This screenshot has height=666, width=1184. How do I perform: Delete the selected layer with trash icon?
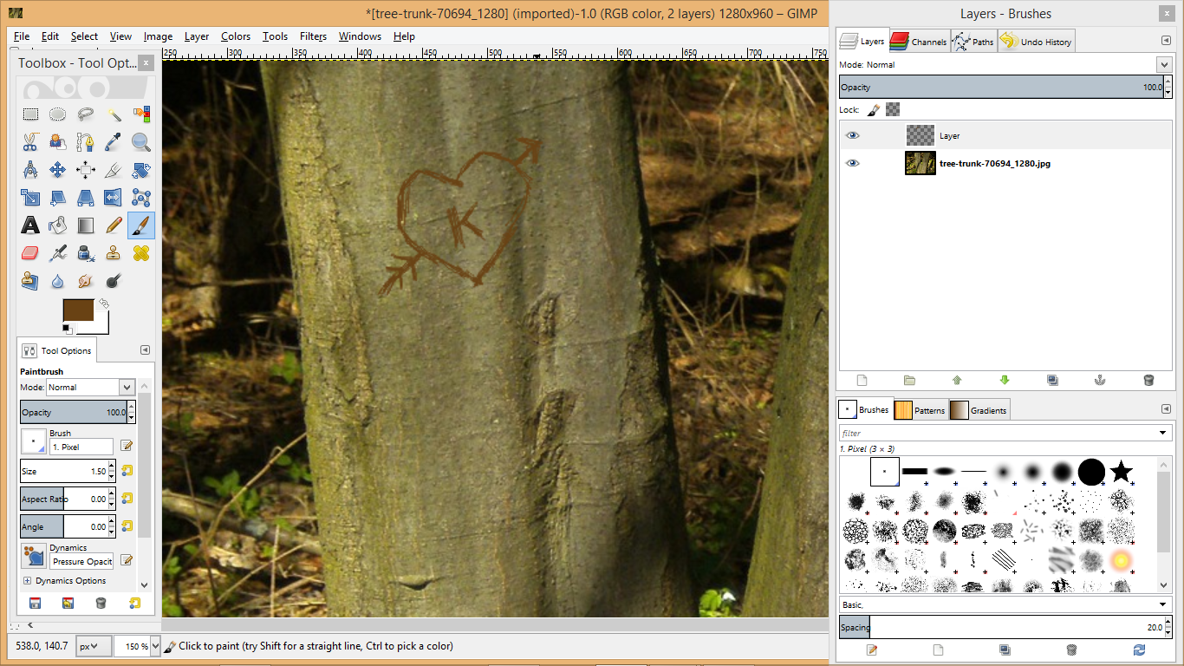(1148, 380)
